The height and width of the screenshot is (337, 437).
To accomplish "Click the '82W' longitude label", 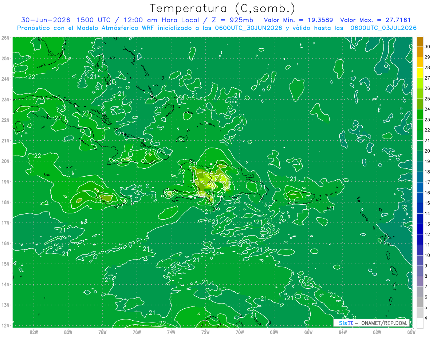I will click(x=34, y=332).
